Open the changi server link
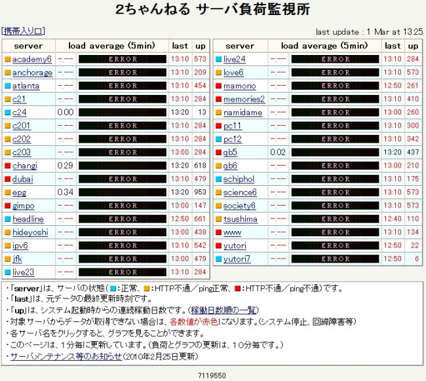This screenshot has height=381, width=426. [25, 166]
